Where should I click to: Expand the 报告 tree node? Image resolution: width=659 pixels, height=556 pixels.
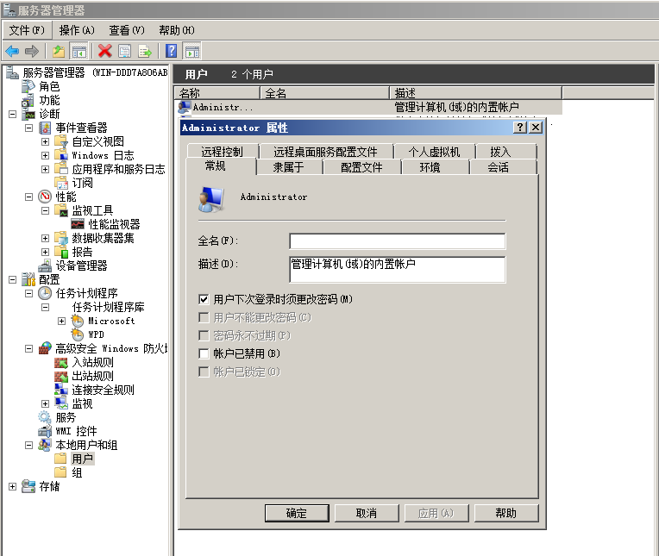tap(46, 253)
